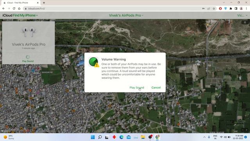Click Play Sound under Vivek's AirPods Pro panel
Viewport: 250px width, 141px height.
[x=28, y=59]
